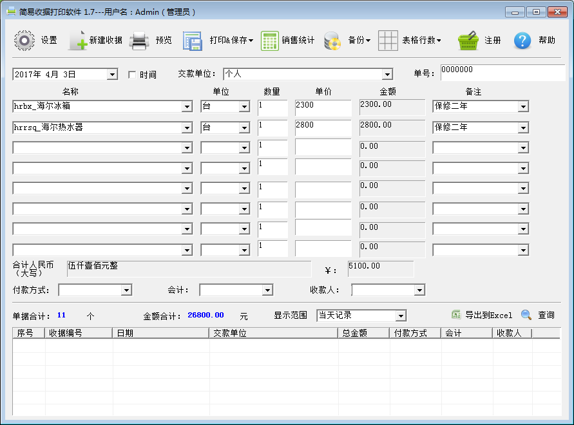Image resolution: width=574 pixels, height=425 pixels.
Task: Open the 帮助 question mark icon
Action: coord(522,41)
